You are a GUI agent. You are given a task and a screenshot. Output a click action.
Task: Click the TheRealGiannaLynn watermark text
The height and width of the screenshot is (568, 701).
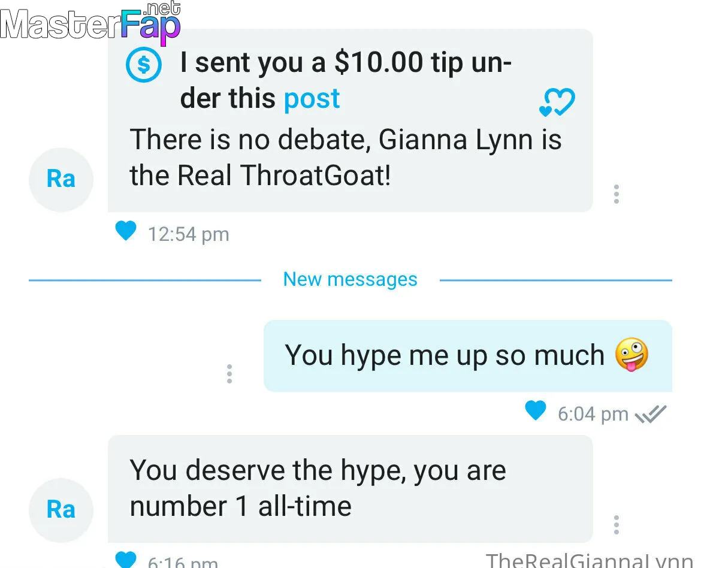pos(589,560)
